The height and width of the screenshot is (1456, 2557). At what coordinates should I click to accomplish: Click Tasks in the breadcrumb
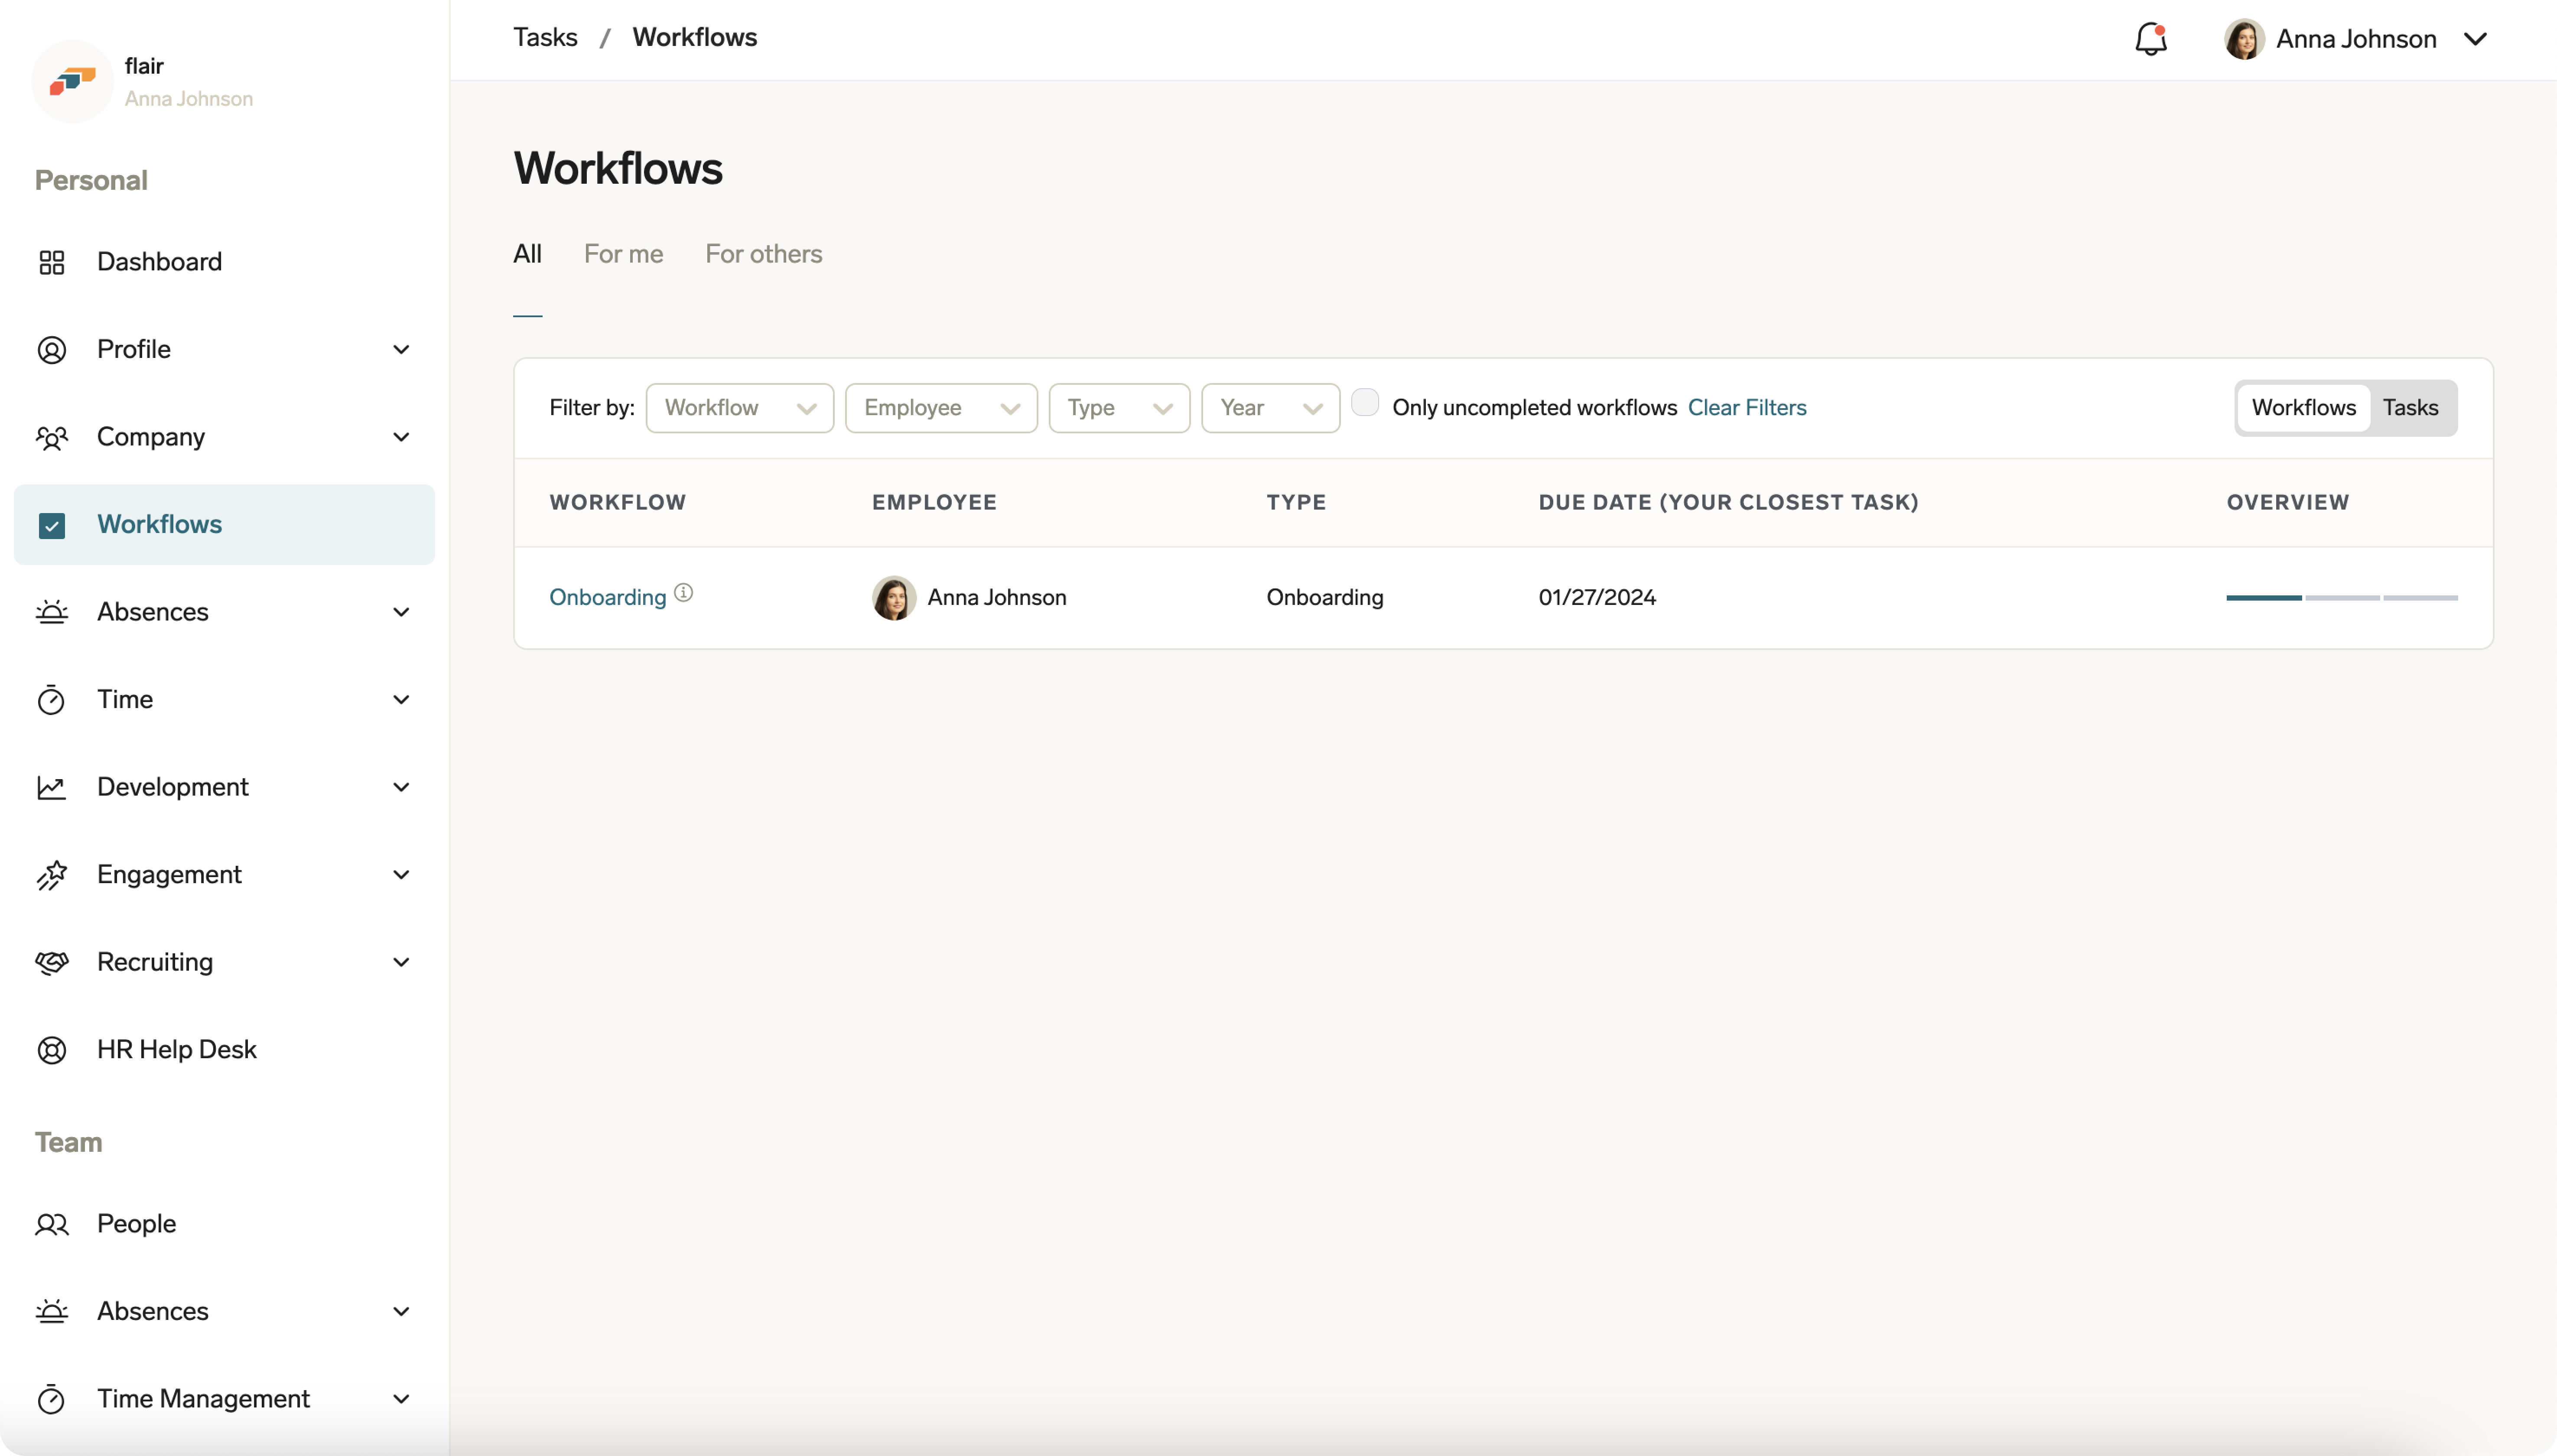[x=545, y=36]
